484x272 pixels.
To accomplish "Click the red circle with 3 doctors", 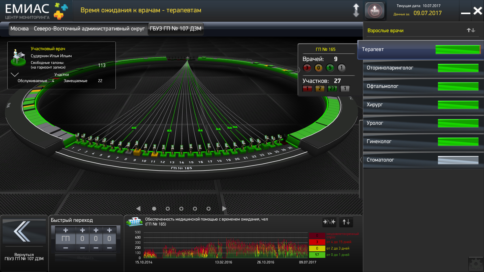I will coord(307,68).
